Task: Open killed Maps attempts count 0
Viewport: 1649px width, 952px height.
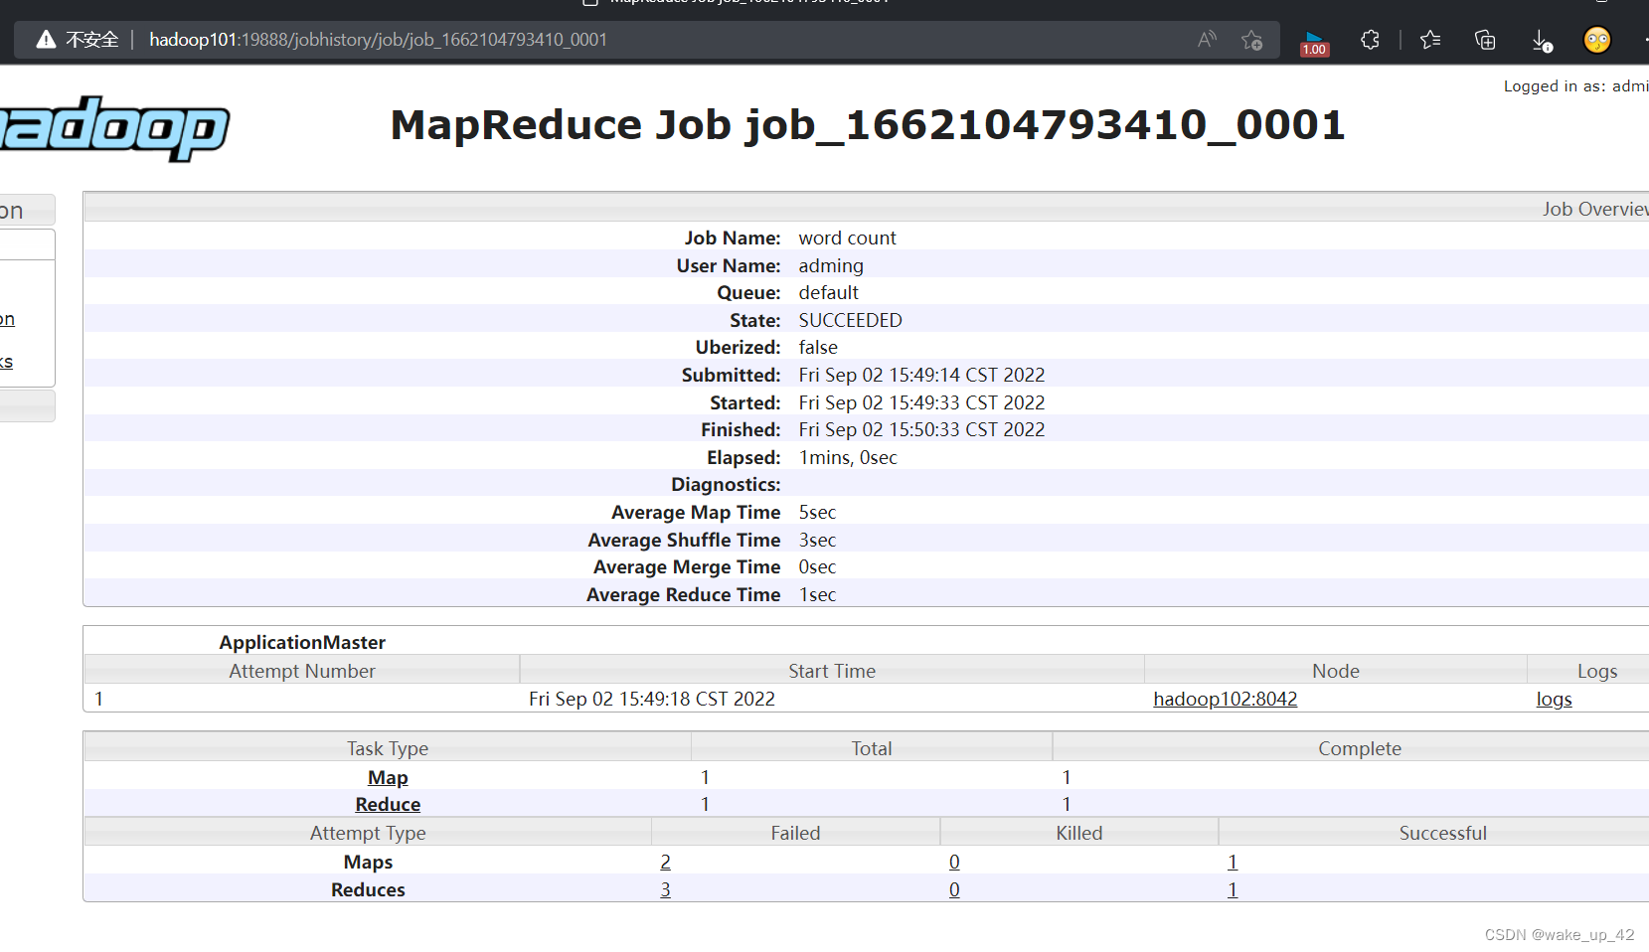Action: 954,862
